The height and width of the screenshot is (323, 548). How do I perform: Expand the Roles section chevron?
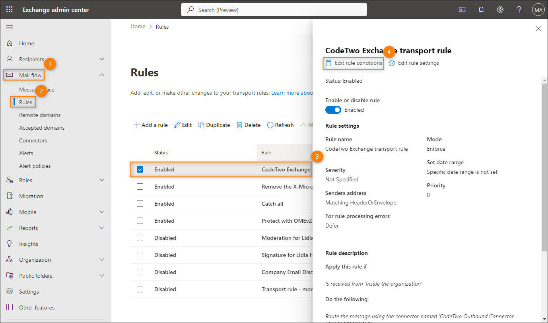click(102, 180)
